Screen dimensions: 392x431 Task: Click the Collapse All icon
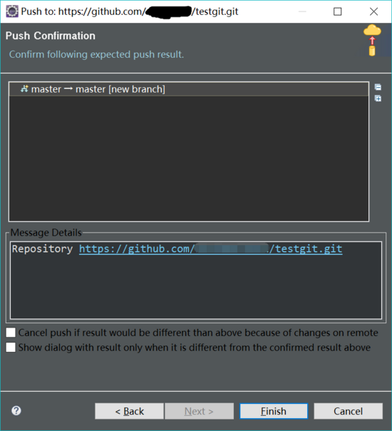[x=378, y=87]
